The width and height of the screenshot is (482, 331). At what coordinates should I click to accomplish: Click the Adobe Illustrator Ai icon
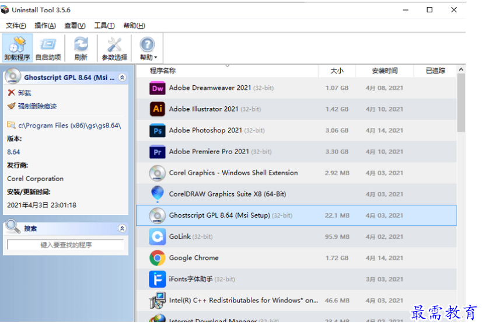[x=158, y=109]
